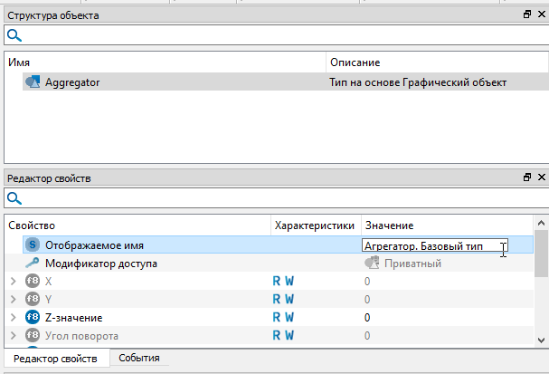Screen dimensions: 549x374
Task: Expand the Z-значение property row
Action: 13,318
